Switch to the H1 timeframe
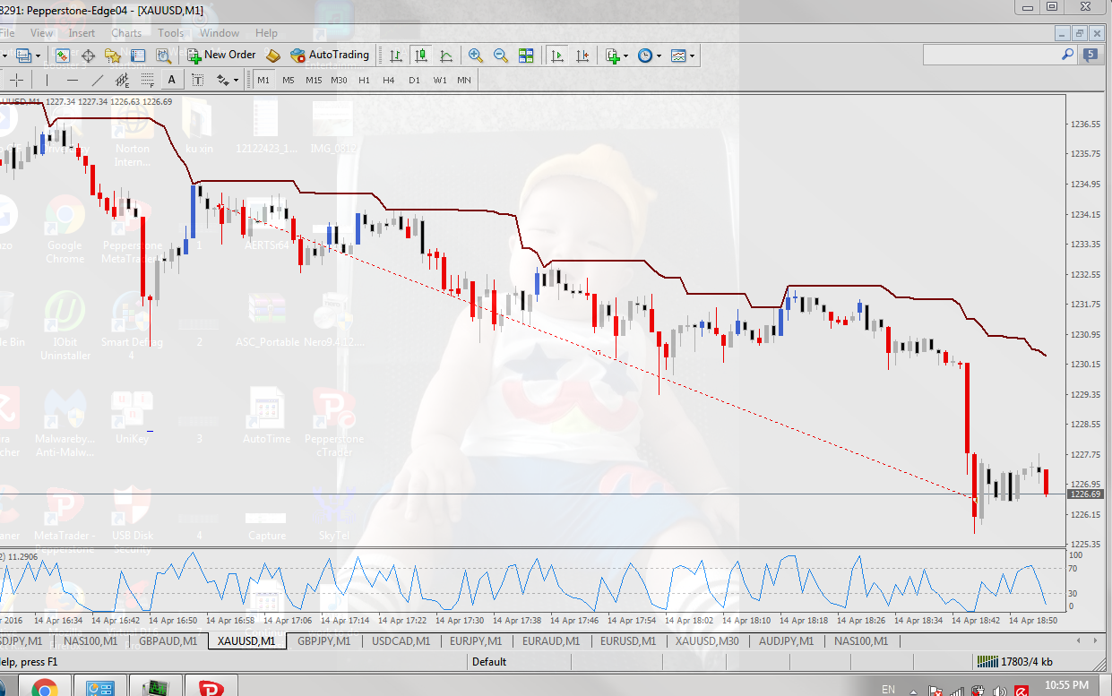This screenshot has width=1112, height=696. (x=364, y=80)
